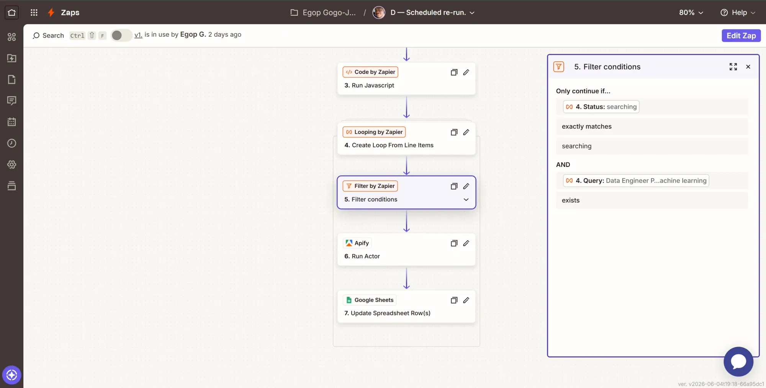Go to the Zapier home icon
The width and height of the screenshot is (766, 388).
[11, 13]
